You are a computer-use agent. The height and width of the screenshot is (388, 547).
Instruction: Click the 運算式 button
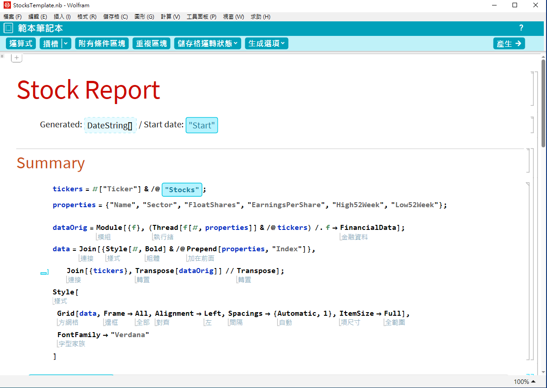21,44
